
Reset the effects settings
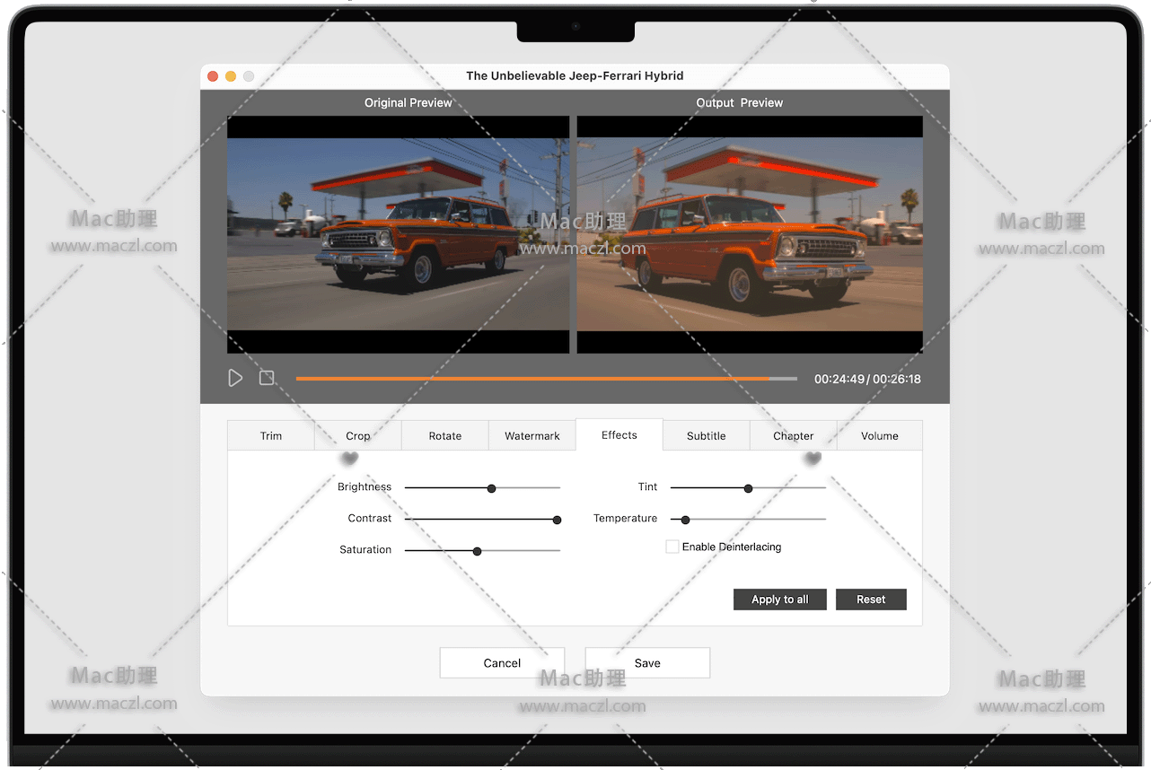click(x=870, y=599)
